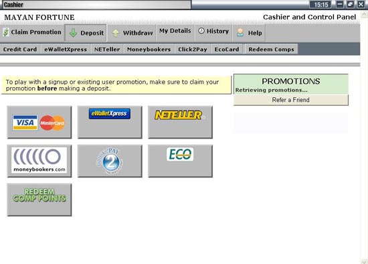Click the Refer a Friend button
The image size is (368, 264).
[291, 100]
